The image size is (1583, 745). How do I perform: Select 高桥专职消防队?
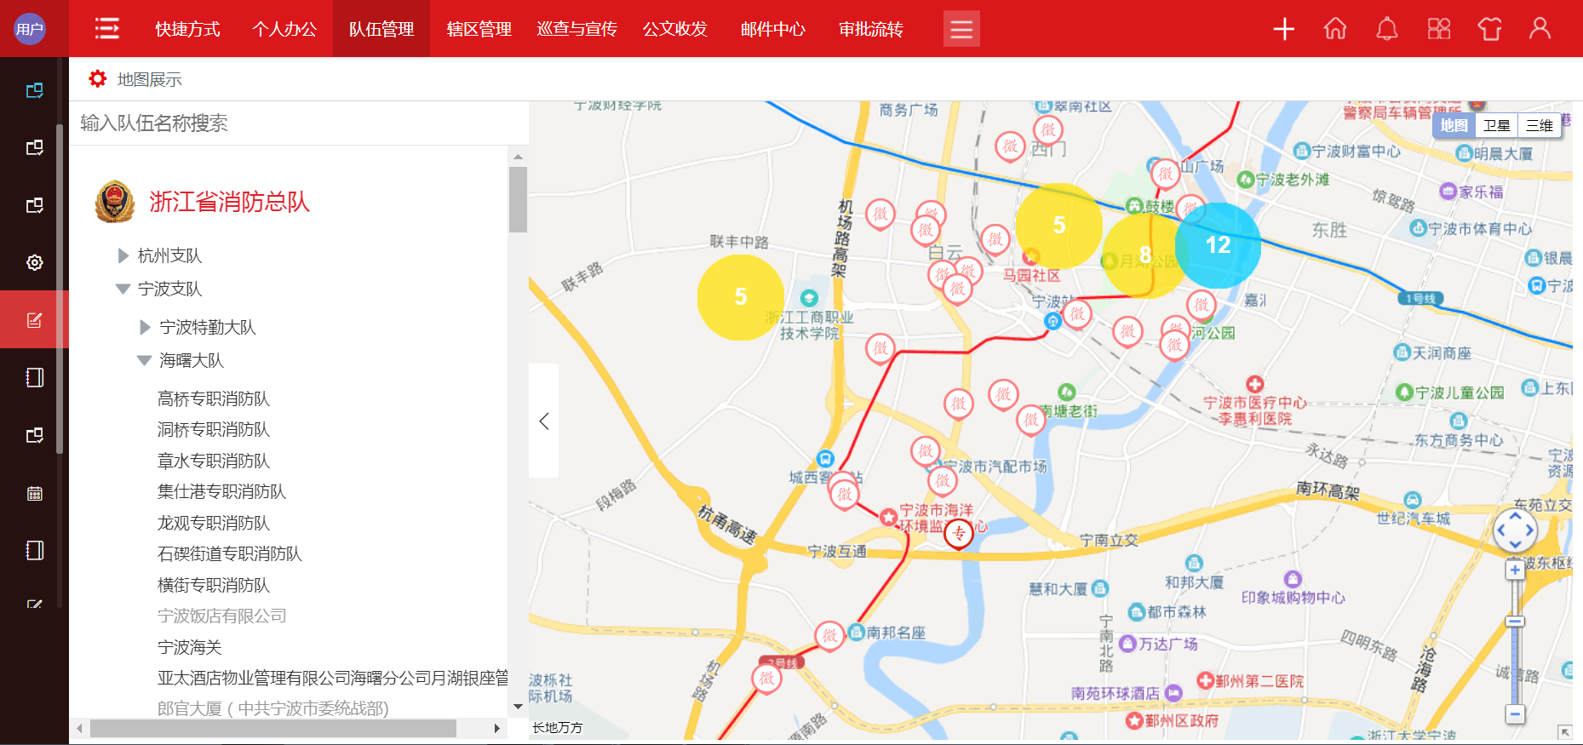pyautogui.click(x=213, y=398)
